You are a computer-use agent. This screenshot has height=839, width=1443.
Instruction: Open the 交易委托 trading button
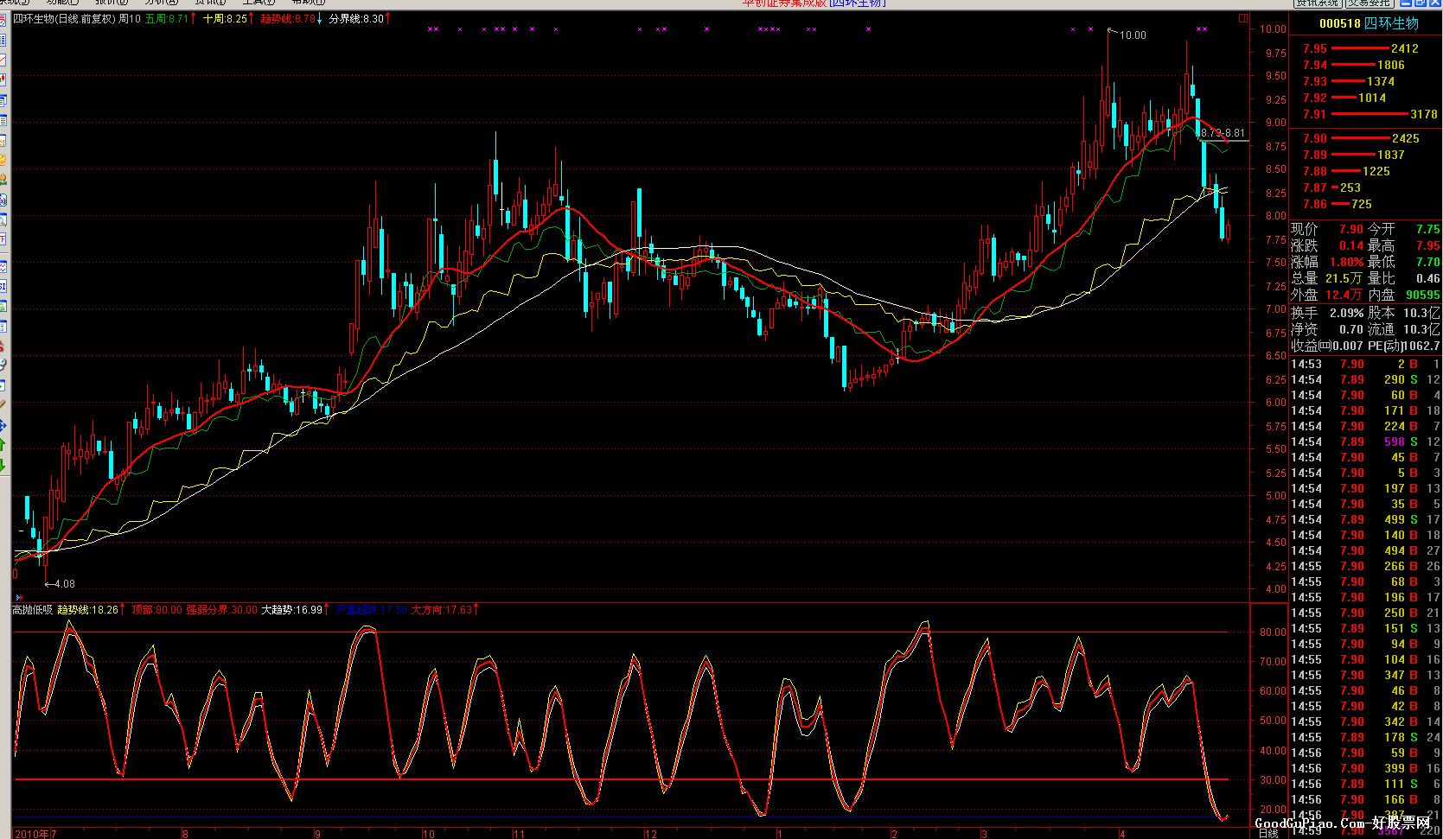click(x=1368, y=3)
